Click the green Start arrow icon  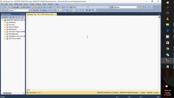tap(74, 7)
